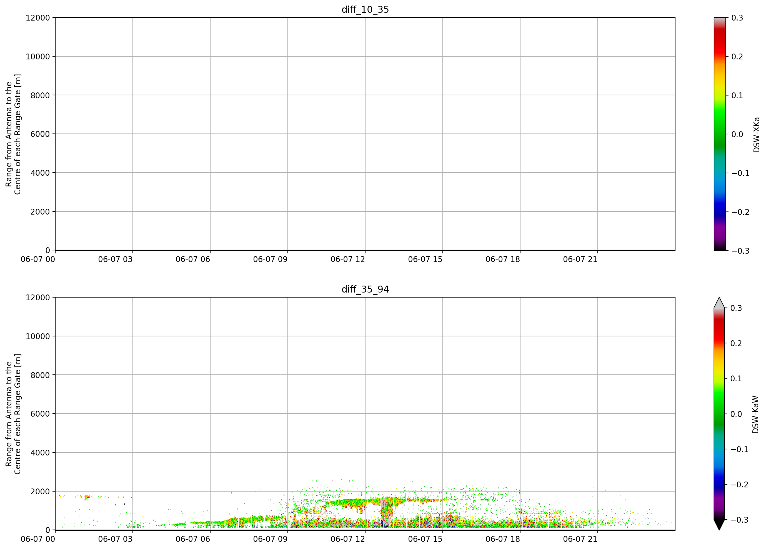Click the 0.1 tick on DSW-XKa colorbar

[x=737, y=95]
